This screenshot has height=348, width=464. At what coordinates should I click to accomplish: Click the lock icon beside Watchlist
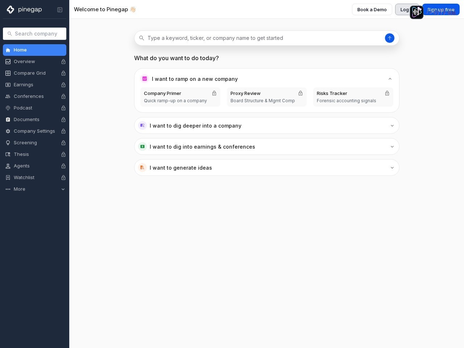pos(63,178)
